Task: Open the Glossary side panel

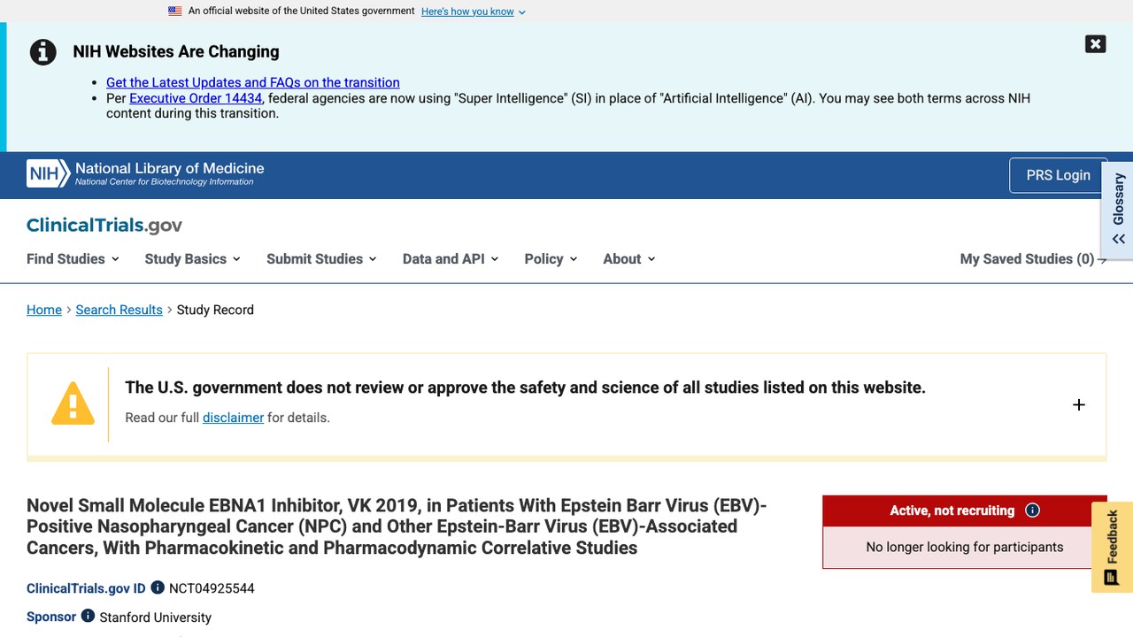Action: pyautogui.click(x=1118, y=210)
